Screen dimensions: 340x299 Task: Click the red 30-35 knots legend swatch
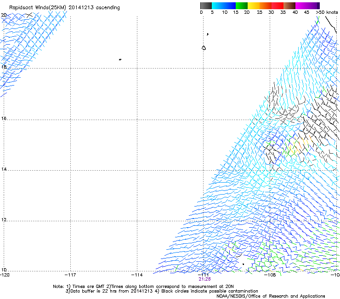(x=278, y=6)
